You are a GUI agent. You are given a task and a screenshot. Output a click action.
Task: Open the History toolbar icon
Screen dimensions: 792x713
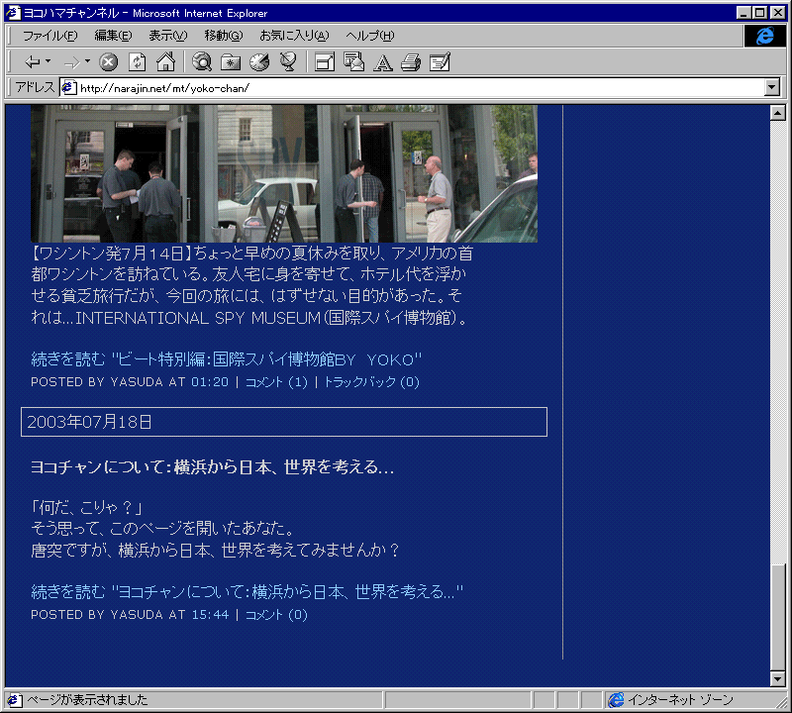coord(259,62)
